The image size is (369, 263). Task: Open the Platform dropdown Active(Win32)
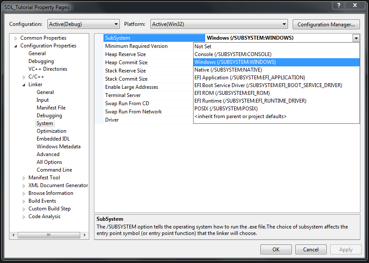(x=219, y=24)
